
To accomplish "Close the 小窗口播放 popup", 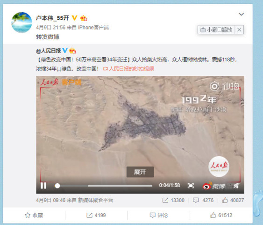I will tap(239, 30).
